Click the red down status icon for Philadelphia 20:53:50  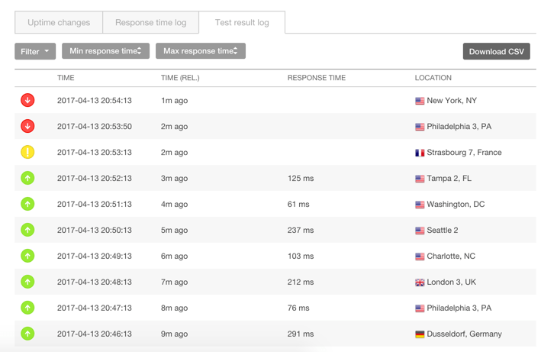[x=27, y=126]
